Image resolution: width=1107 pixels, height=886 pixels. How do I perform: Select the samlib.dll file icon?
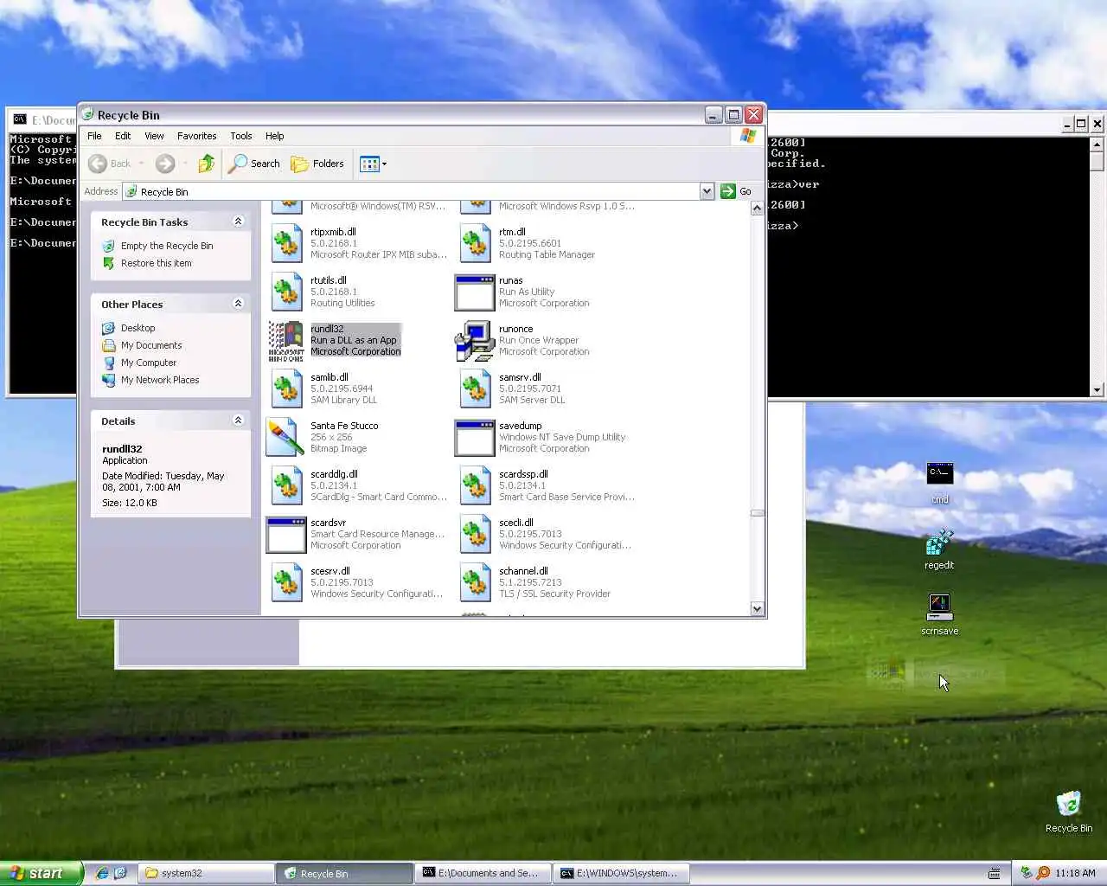[286, 389]
